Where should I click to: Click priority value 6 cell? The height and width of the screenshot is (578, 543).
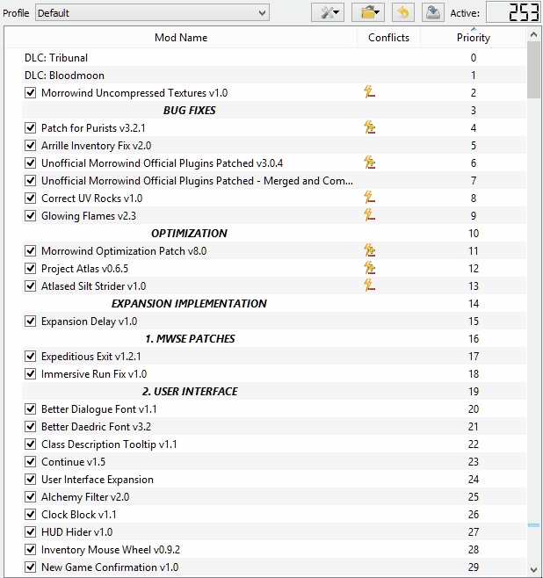click(x=474, y=163)
